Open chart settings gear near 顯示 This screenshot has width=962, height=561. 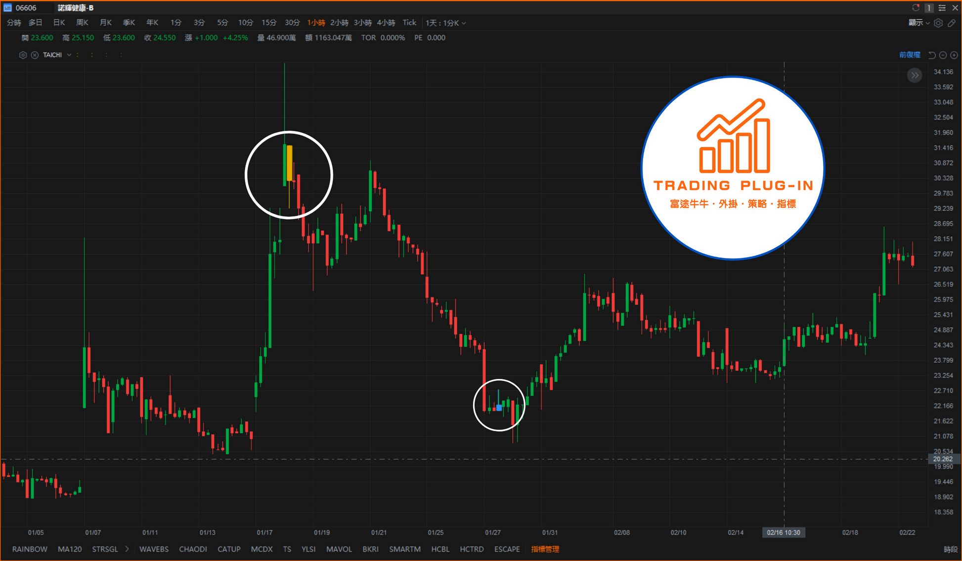[x=938, y=23]
